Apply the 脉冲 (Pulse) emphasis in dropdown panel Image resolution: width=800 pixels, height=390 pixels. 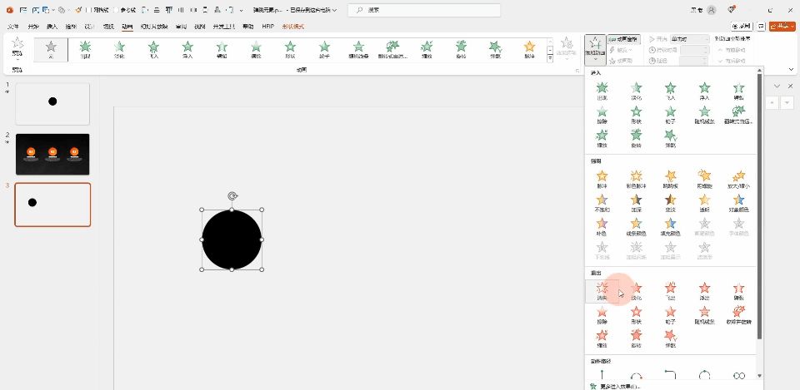[602, 180]
